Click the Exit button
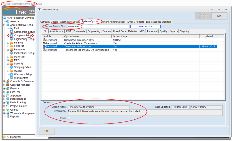Viewport: 232px width, 141px height. point(219,16)
